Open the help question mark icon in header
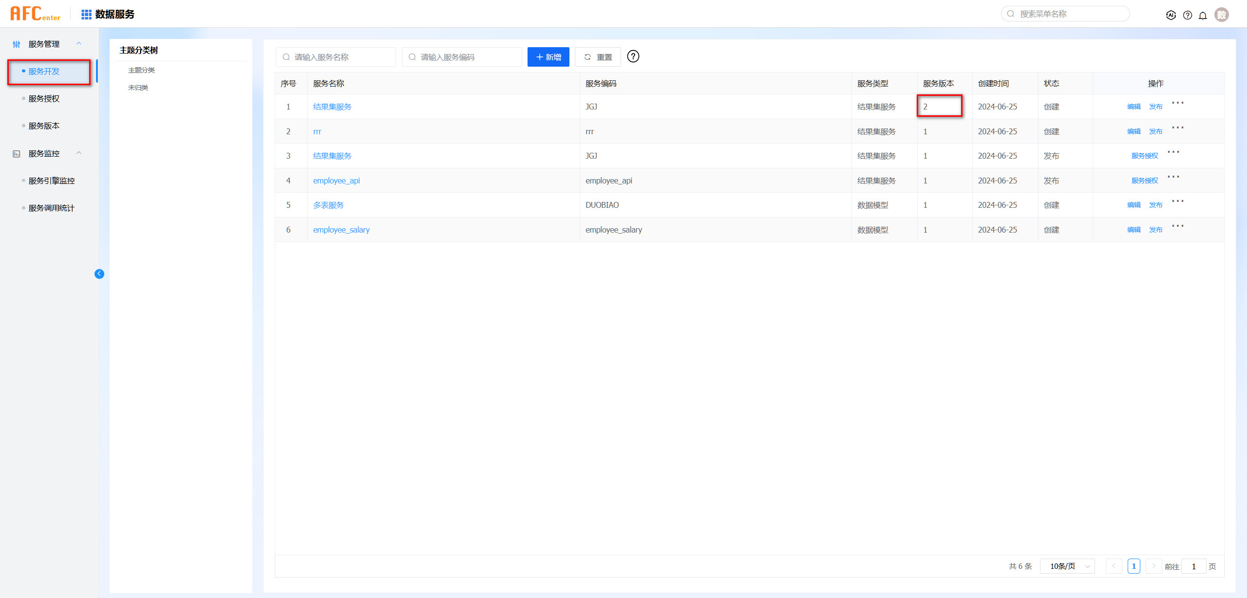 pyautogui.click(x=1188, y=15)
